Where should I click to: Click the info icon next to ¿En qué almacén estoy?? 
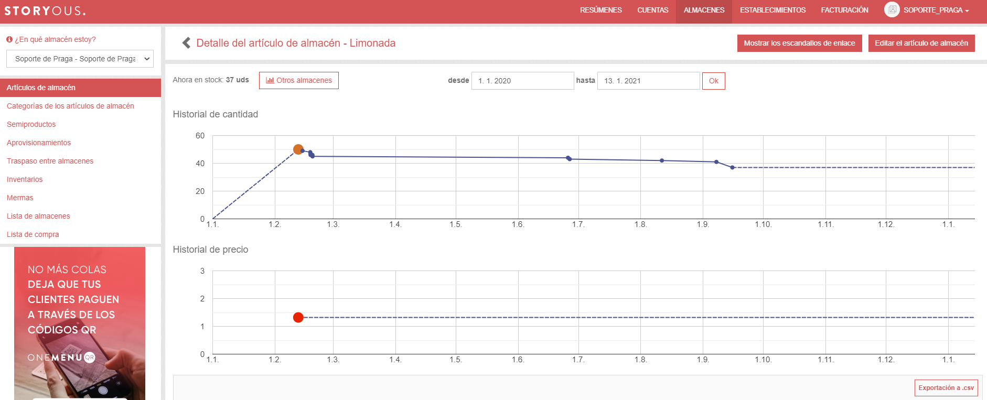[9, 39]
